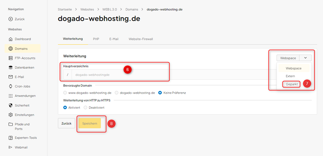Open the Website-Firewall tab
Image resolution: width=323 pixels, height=156 pixels.
141,39
